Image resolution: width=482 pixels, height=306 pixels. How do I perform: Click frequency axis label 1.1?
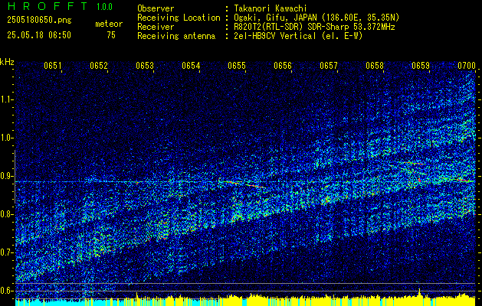click(x=5, y=99)
